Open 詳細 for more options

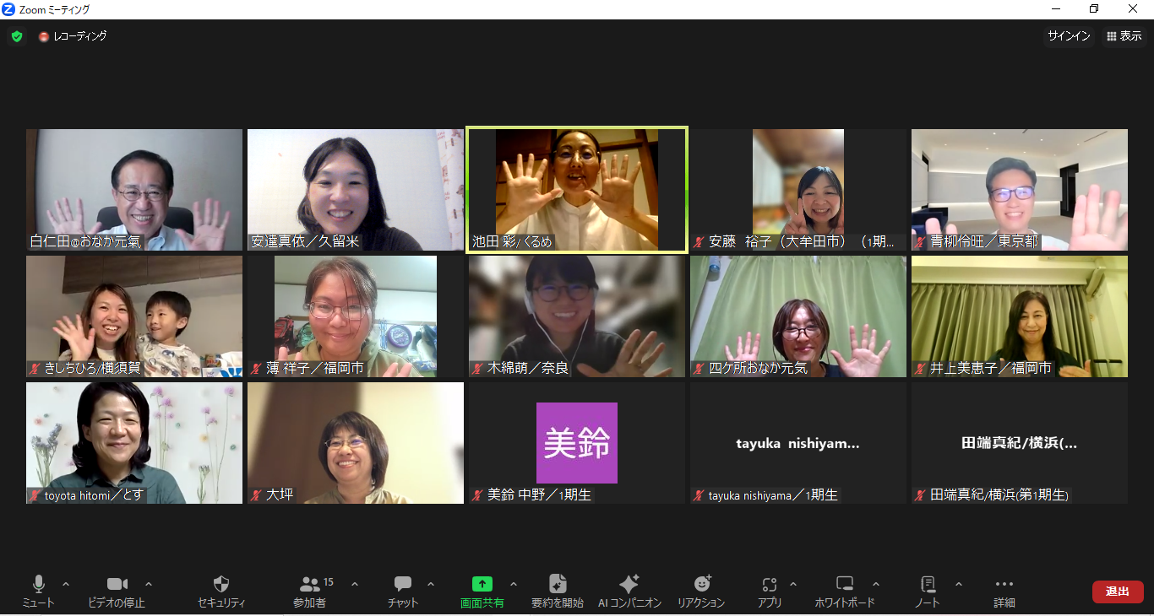(1004, 592)
